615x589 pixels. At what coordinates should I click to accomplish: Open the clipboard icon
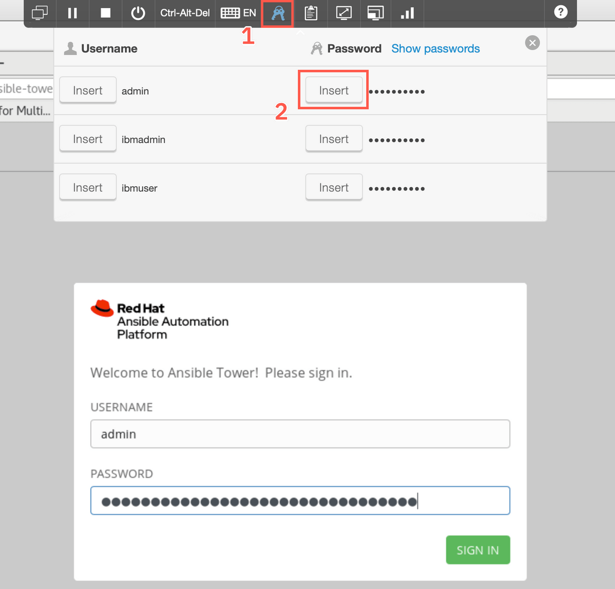pos(311,13)
